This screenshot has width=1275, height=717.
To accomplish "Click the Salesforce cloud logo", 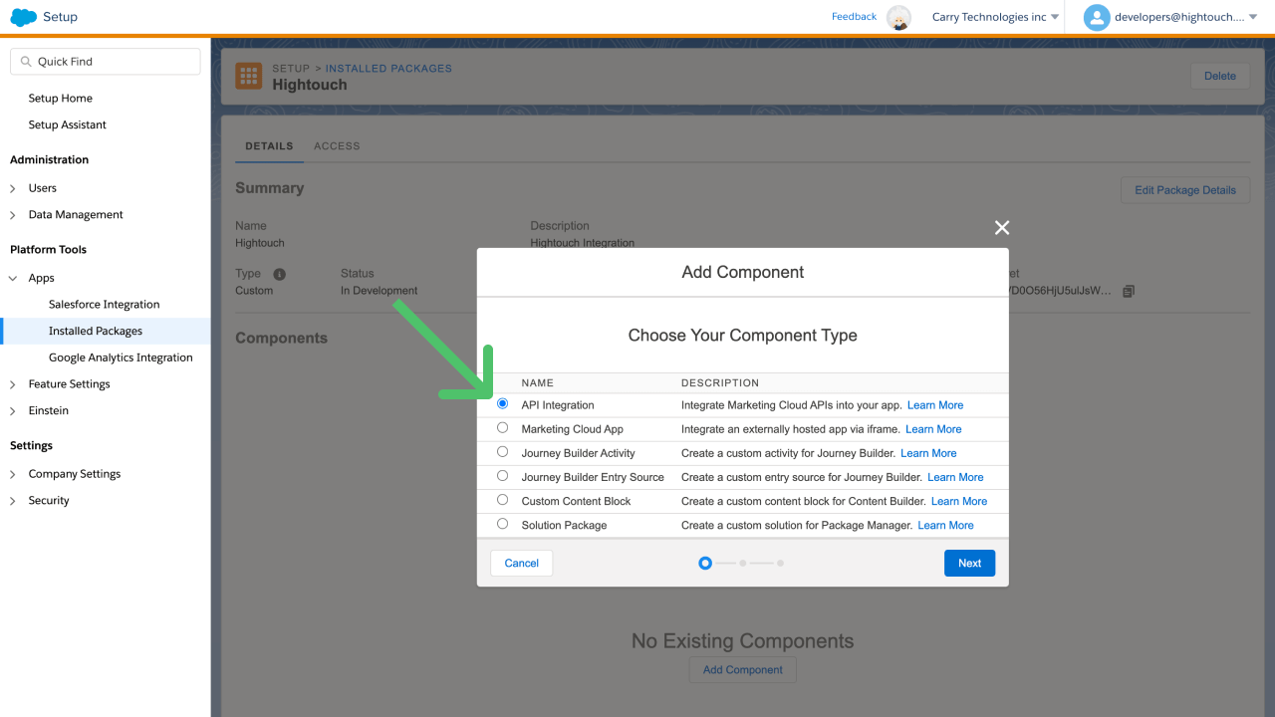I will pos(23,17).
